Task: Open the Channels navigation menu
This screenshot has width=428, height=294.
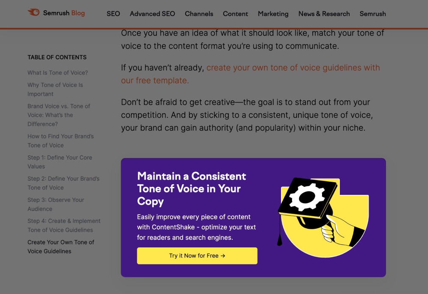Action: [x=199, y=14]
